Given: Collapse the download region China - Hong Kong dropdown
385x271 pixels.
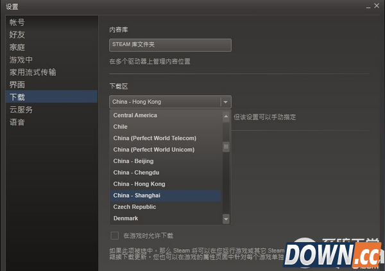Looking at the screenshot, I should [x=170, y=101].
